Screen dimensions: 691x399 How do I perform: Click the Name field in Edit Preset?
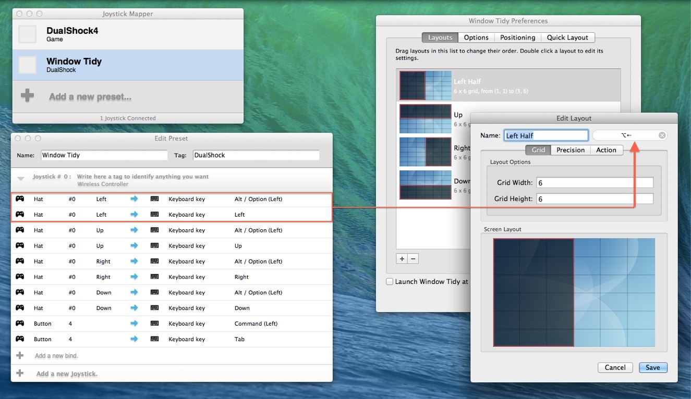tap(104, 155)
